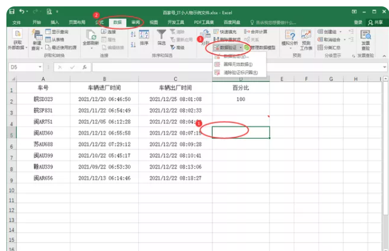The width and height of the screenshot is (389, 251).
Task: Select column A header
Action: 43,79
